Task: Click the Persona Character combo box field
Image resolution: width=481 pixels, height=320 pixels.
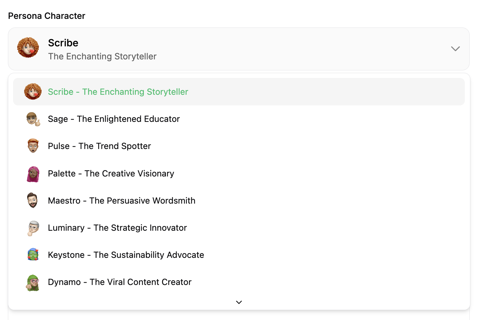Action: click(x=238, y=49)
